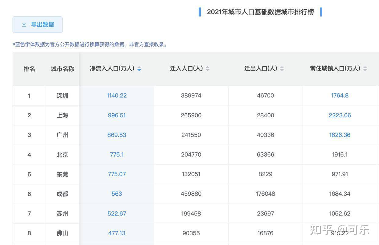Click the 净流入人口(万人) header text
Viewport: 379px width, 245px height.
112,69
